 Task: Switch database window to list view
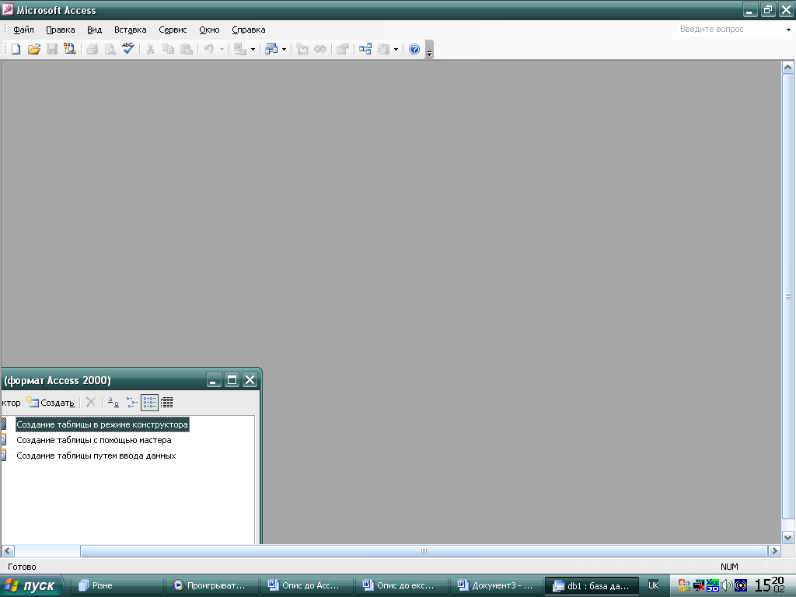pyautogui.click(x=149, y=403)
